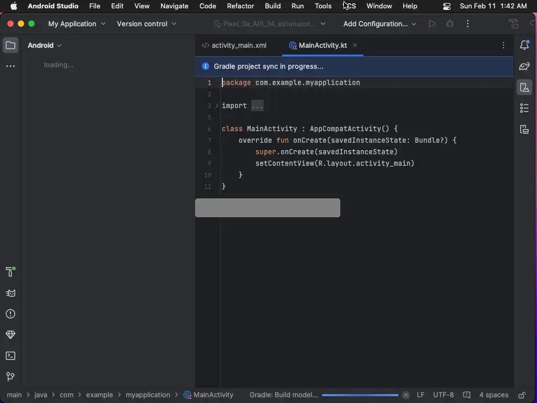Image resolution: width=537 pixels, height=403 pixels.
Task: Click the example breadcrumb
Action: click(99, 395)
